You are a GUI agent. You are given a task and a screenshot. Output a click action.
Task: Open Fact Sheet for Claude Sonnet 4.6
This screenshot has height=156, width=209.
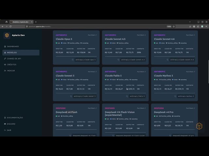click(x=190, y=35)
